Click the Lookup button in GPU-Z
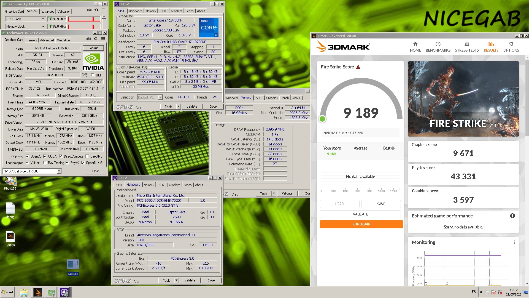 pos(93,48)
